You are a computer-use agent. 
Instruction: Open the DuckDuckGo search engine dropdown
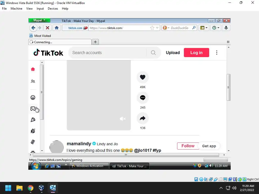coord(166,28)
